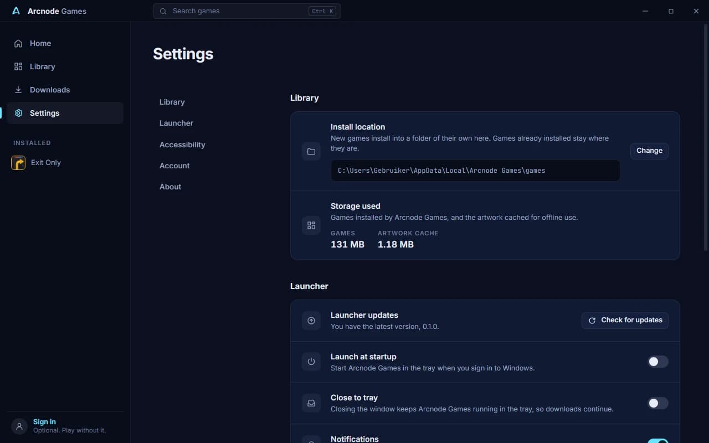Click the Settings page heading

pos(183,54)
